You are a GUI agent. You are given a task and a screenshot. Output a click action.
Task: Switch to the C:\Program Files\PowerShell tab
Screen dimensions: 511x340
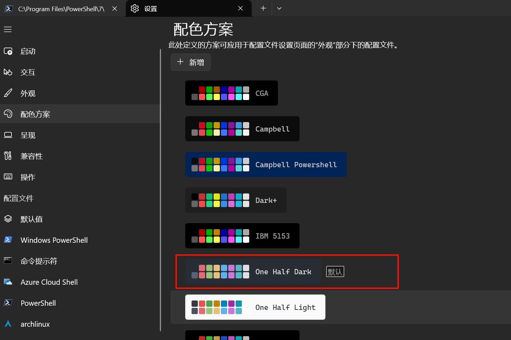(62, 9)
